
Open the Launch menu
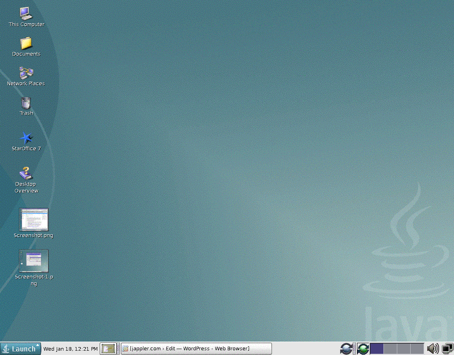[20, 349]
